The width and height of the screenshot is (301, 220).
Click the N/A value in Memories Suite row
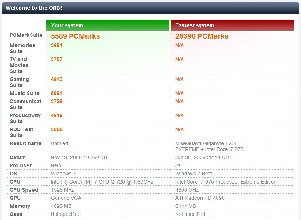[179, 45]
